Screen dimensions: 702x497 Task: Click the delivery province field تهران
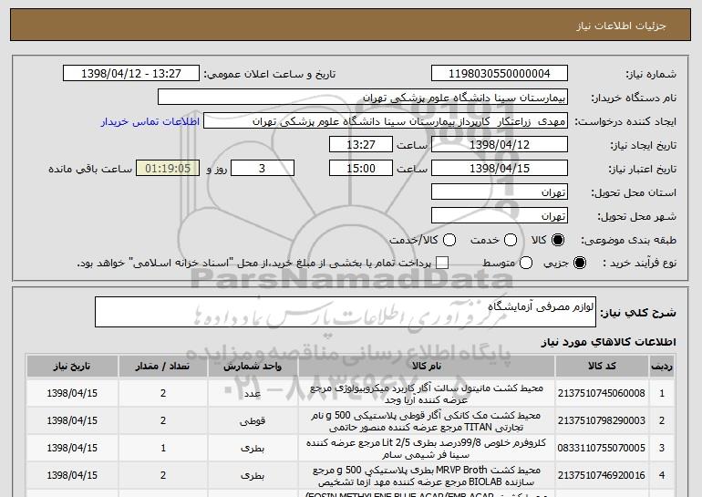tap(500, 192)
